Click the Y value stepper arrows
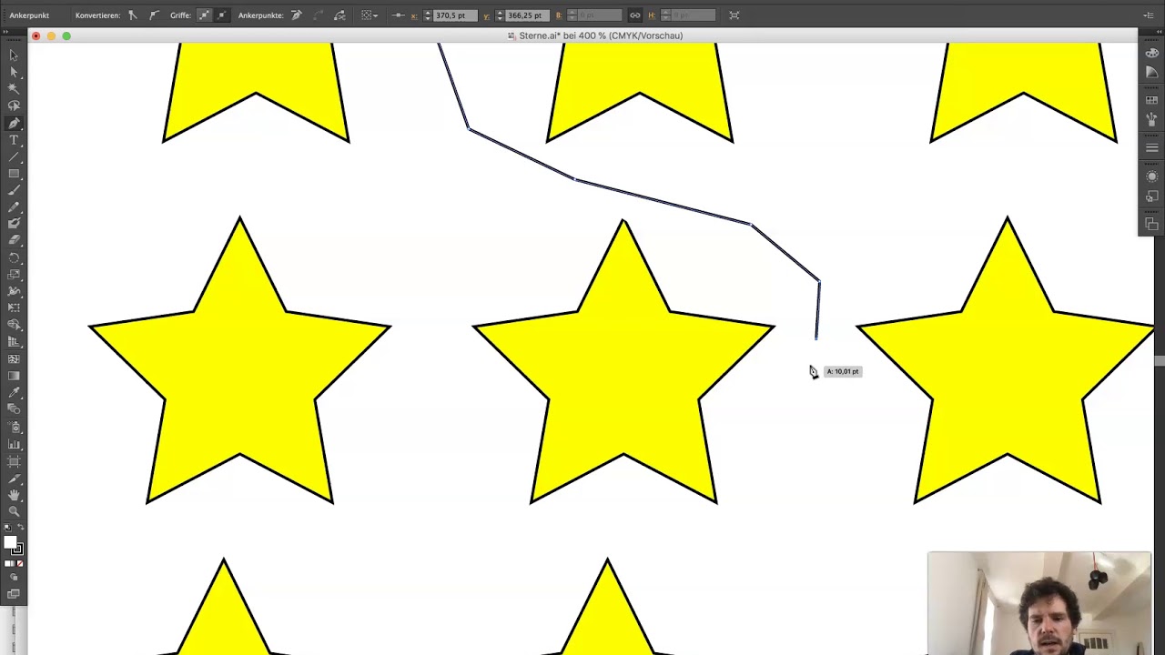 pos(500,15)
